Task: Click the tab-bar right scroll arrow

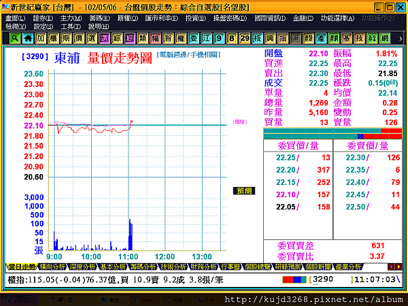Action: point(398,267)
